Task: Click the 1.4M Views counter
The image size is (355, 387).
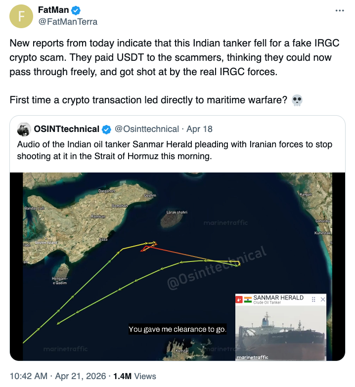Action: (134, 376)
